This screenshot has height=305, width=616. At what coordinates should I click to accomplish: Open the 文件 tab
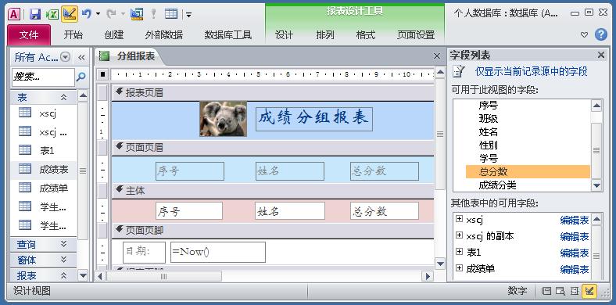coord(29,34)
